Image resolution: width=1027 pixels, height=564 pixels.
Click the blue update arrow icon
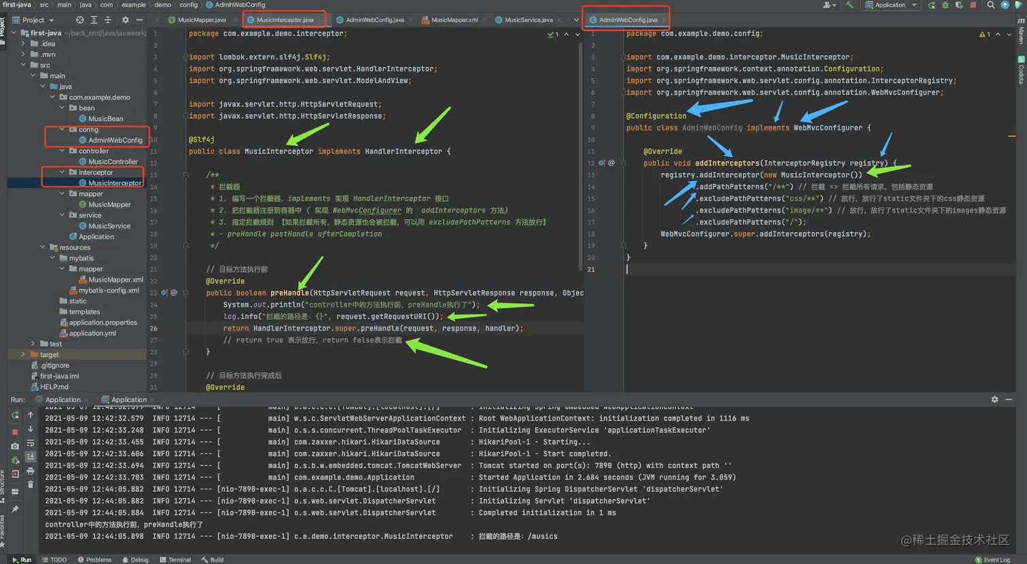[1005, 5]
